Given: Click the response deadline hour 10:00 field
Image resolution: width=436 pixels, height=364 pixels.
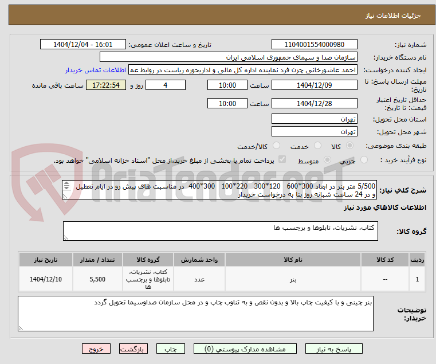Looking at the screenshot, I should 227,85.
